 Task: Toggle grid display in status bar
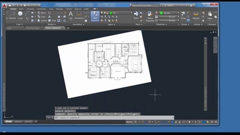(x=135, y=122)
